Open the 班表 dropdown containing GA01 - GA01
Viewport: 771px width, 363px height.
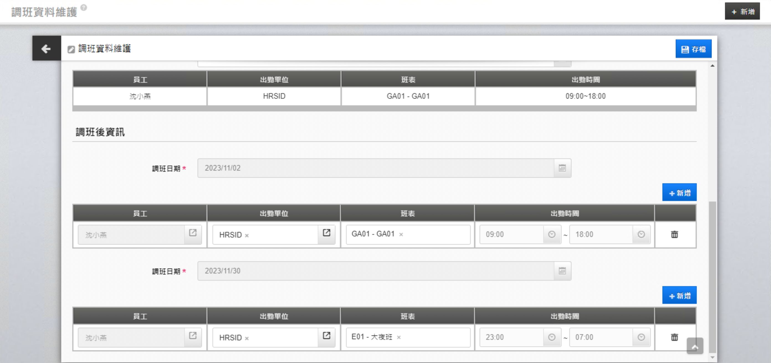[408, 234]
